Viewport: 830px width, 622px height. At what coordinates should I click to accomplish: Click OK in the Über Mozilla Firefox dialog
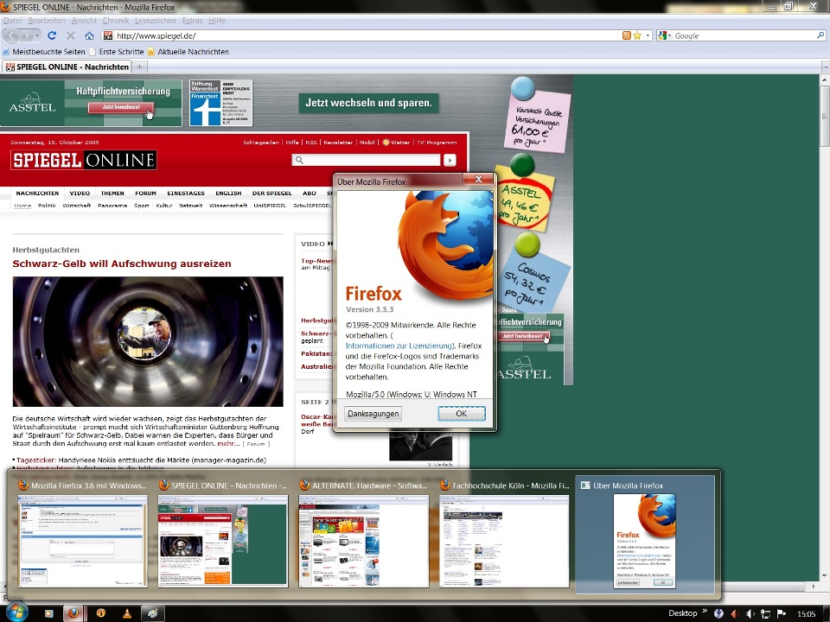[462, 413]
